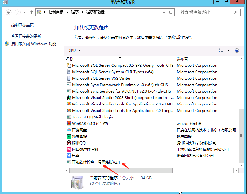Select WinRAR 6.10 (64-位) row text

(90, 123)
